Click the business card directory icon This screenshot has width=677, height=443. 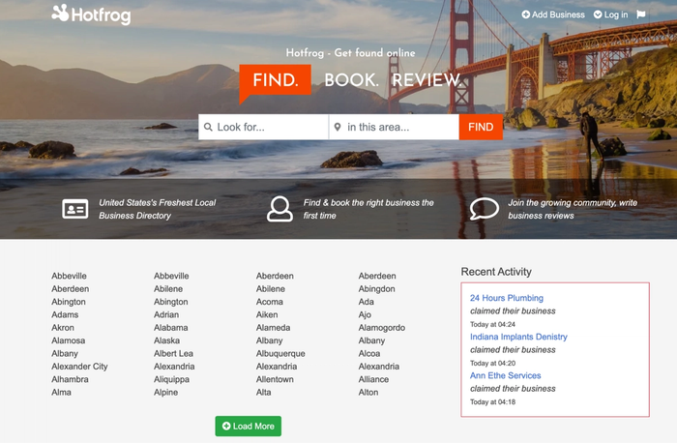[x=75, y=209]
